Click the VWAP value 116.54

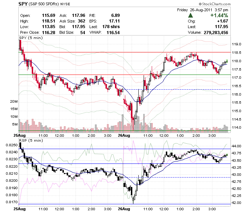click(113, 32)
